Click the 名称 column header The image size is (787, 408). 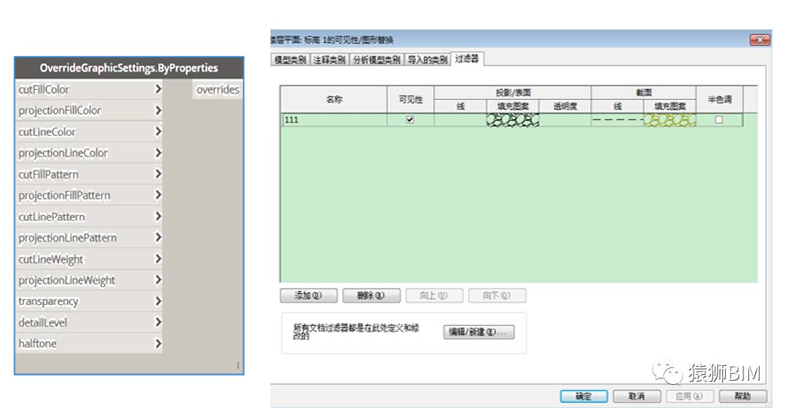334,99
